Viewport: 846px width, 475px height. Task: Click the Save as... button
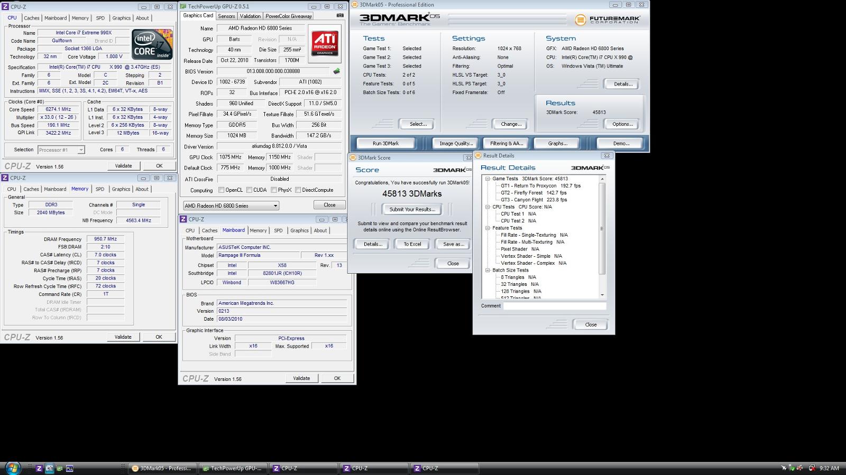[453, 244]
